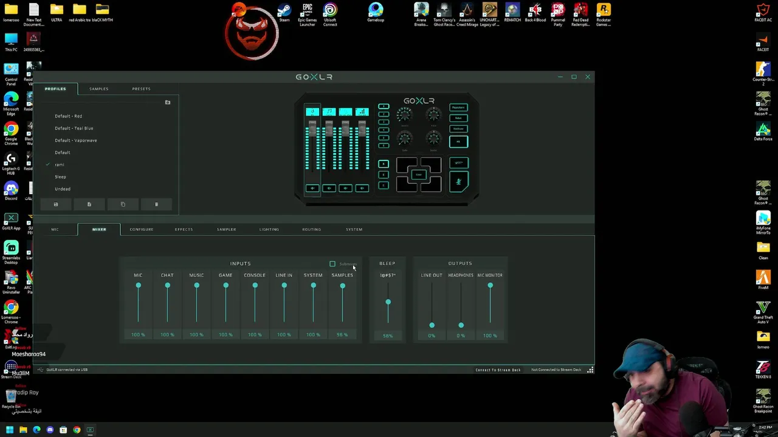Viewport: 778px width, 437px height.
Task: Select the Default - Teal Blue profile
Action: (74, 128)
